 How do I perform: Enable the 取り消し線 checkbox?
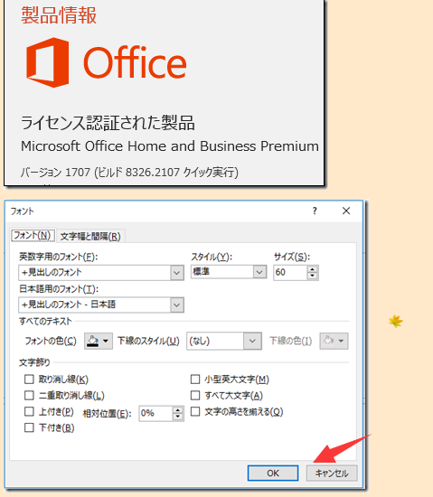(x=29, y=380)
